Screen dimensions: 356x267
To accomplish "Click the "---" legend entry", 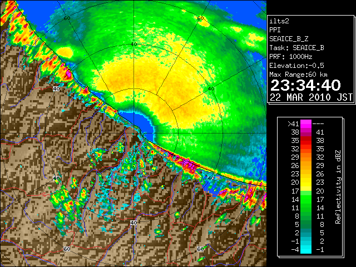I will click(x=318, y=124).
